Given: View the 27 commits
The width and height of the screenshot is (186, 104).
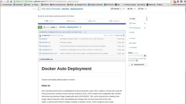Looking at the screenshot, I should [49, 21].
